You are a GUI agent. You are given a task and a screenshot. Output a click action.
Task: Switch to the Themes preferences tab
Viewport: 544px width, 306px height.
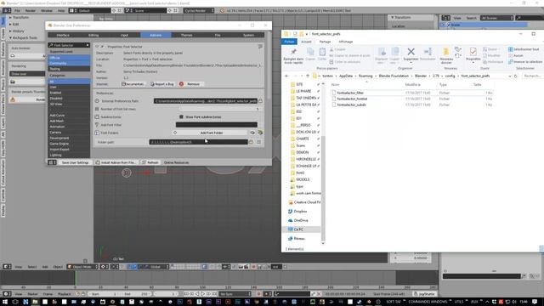[187, 35]
